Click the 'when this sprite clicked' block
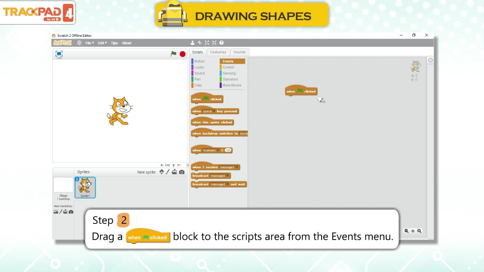Image resolution: width=484 pixels, height=272 pixels. pyautogui.click(x=212, y=121)
